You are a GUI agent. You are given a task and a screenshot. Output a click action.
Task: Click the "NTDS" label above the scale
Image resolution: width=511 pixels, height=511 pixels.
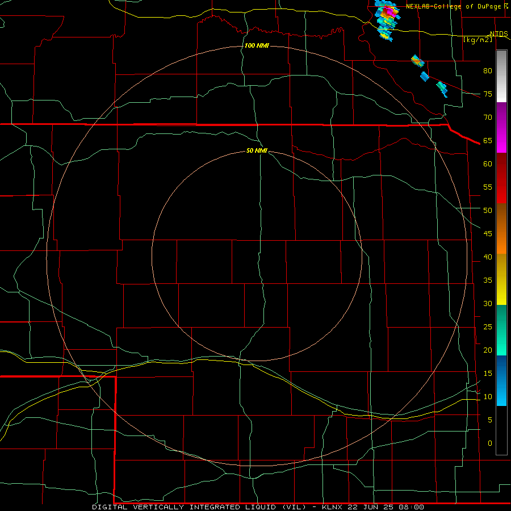point(499,34)
